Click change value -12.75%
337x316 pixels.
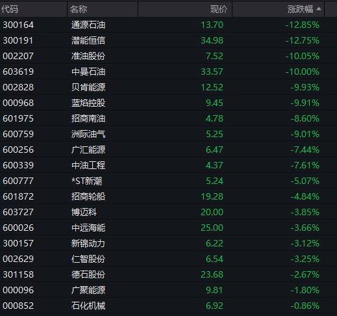302,40
